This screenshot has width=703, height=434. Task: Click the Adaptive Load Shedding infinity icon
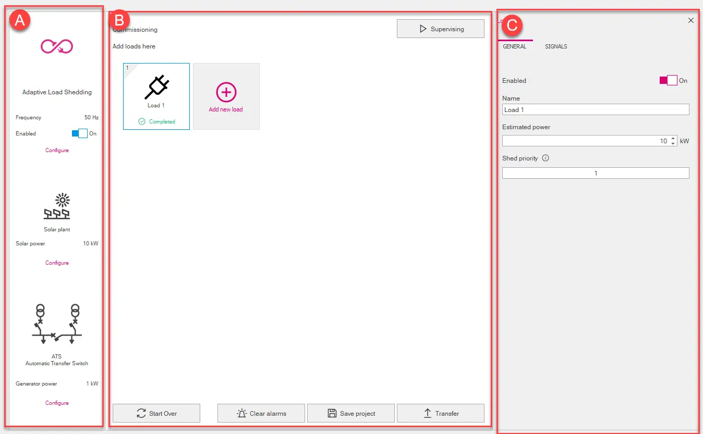(x=57, y=47)
